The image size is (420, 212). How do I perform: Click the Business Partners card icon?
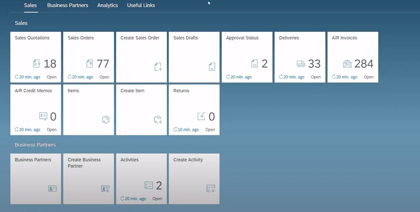coord(52,189)
